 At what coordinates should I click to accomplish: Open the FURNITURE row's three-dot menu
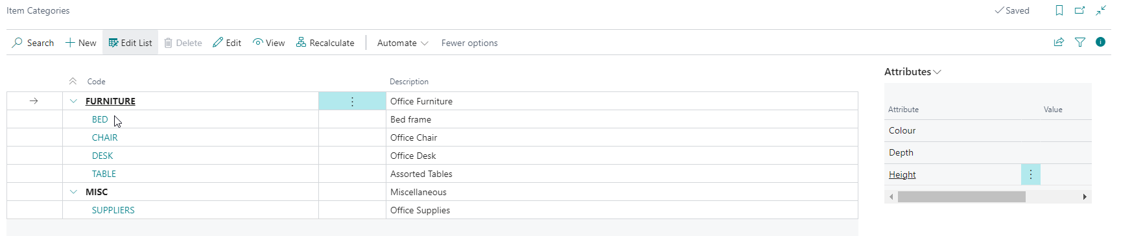click(352, 101)
